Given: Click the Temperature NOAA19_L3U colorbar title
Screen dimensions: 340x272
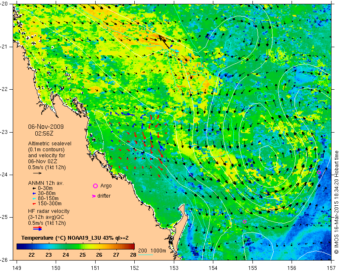Looking at the screenshot, I should point(75,238).
